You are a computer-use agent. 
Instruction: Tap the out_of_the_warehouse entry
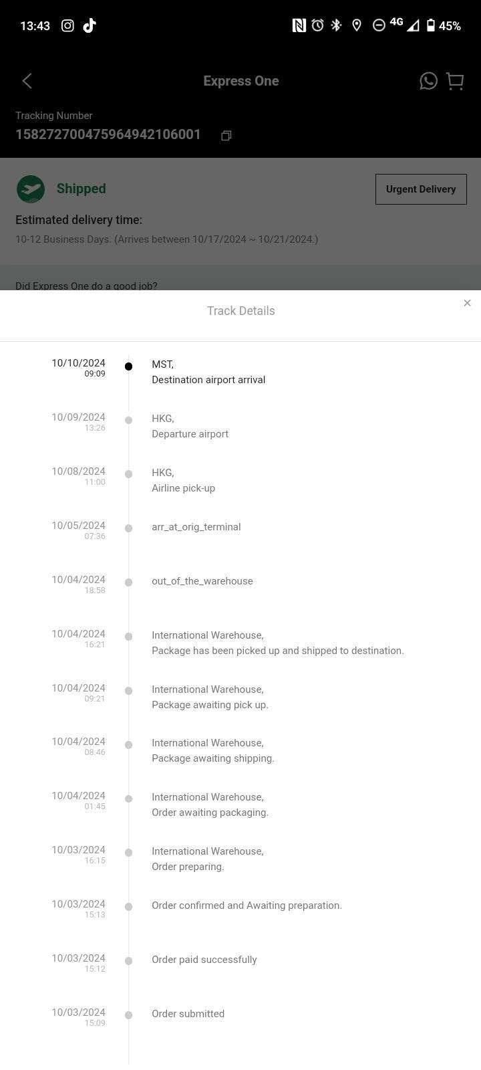tap(202, 581)
